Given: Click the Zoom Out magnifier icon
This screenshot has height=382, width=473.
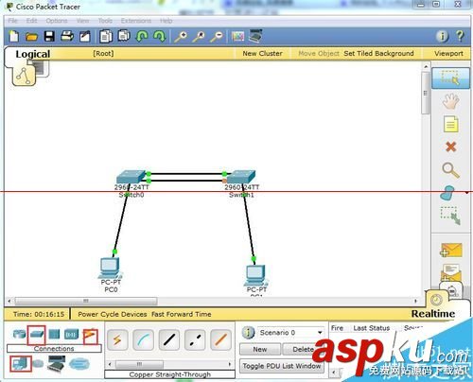Looking at the screenshot, I should click(x=217, y=37).
